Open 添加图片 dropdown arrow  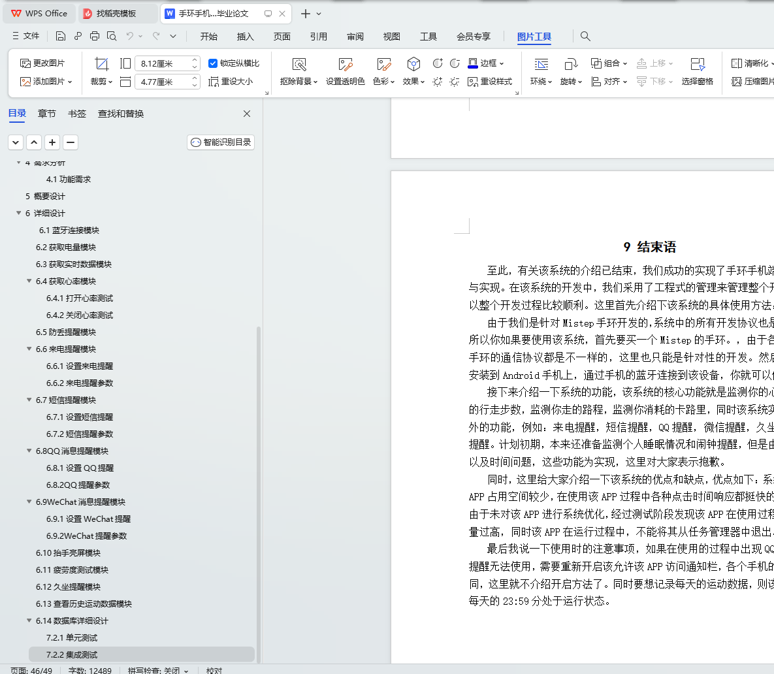(x=70, y=82)
